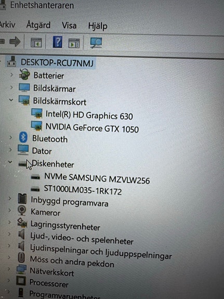The width and height of the screenshot is (224, 299).
Task: Open the Arkiv menu
Action: 7,24
